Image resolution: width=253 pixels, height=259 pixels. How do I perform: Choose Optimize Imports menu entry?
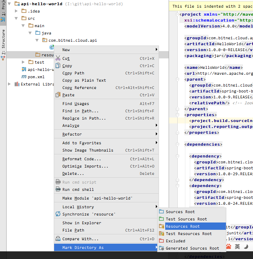[107, 166]
